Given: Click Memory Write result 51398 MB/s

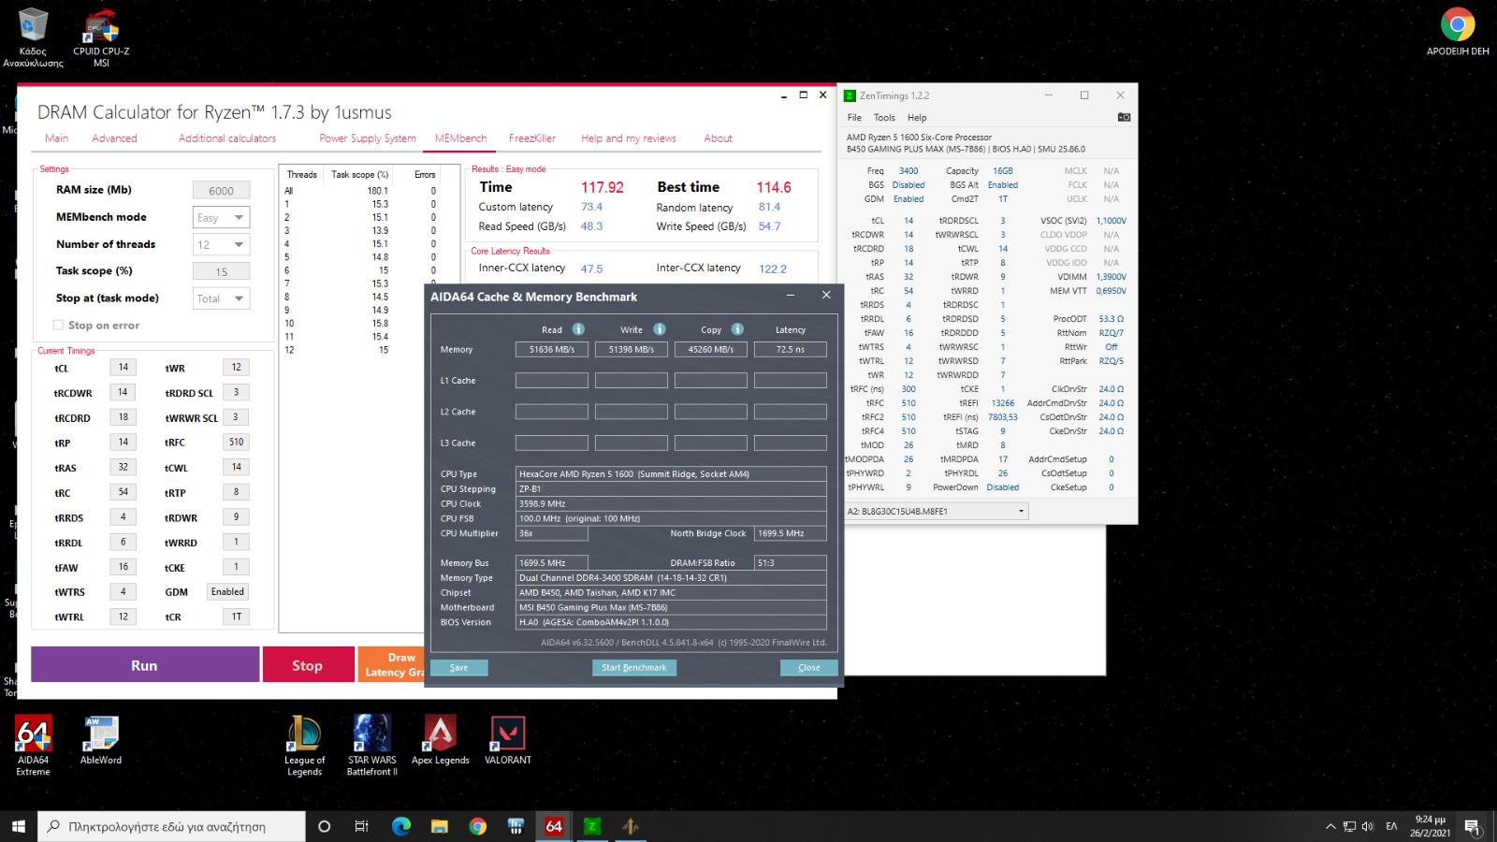Looking at the screenshot, I should coord(632,349).
